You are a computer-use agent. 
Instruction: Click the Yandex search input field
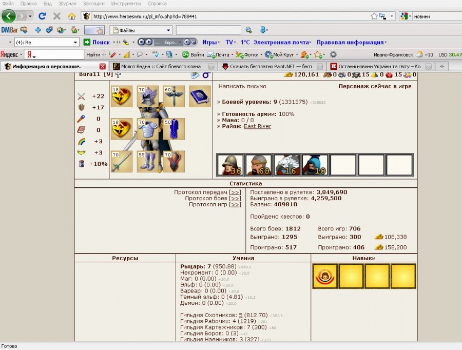[x=59, y=54]
